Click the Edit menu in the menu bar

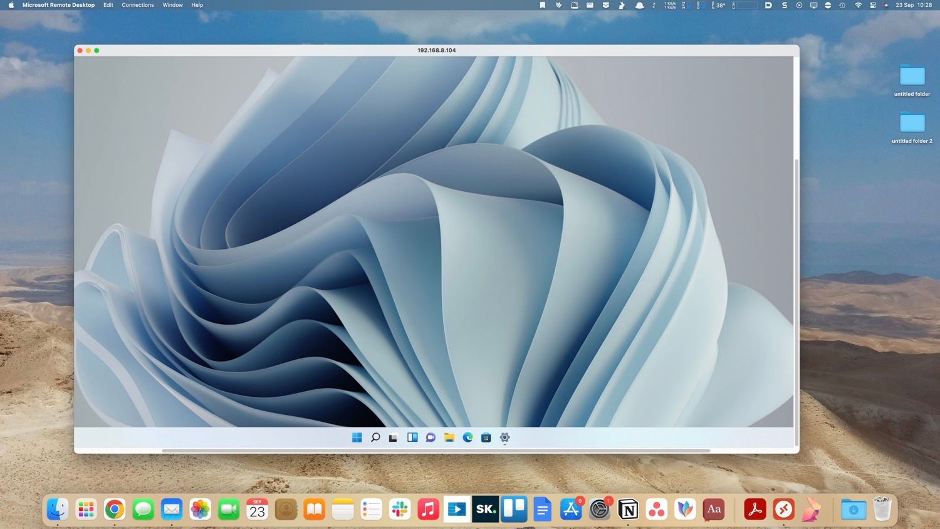(108, 5)
